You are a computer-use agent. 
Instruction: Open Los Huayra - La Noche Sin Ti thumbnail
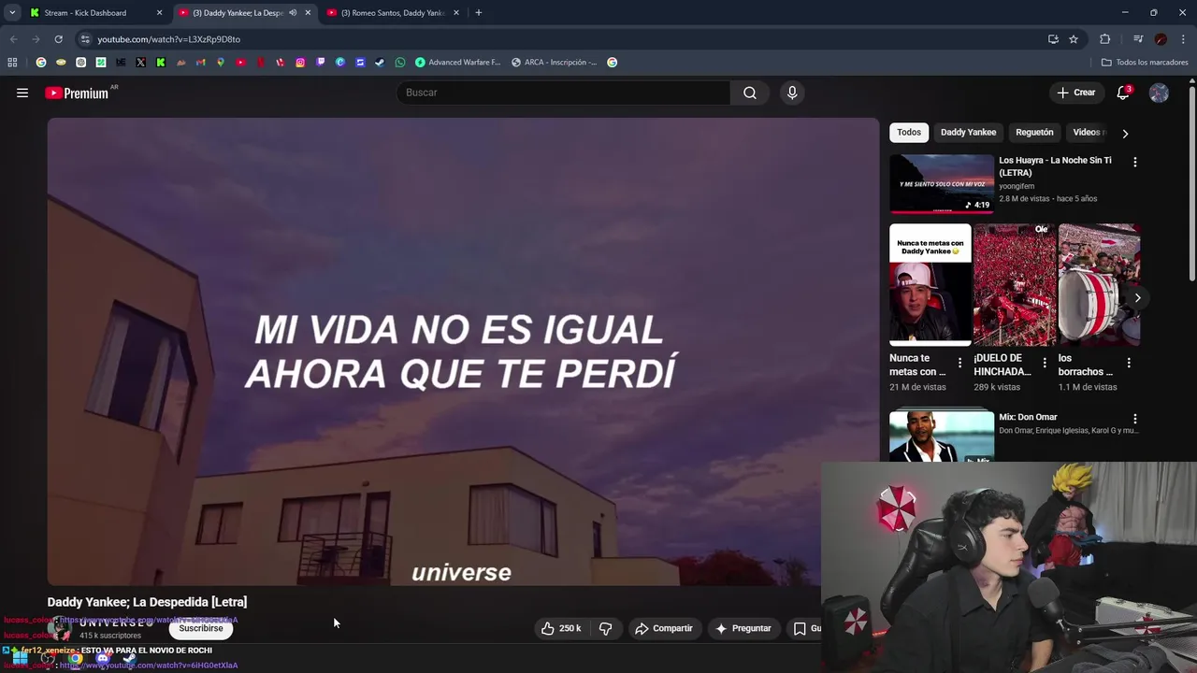(x=942, y=184)
